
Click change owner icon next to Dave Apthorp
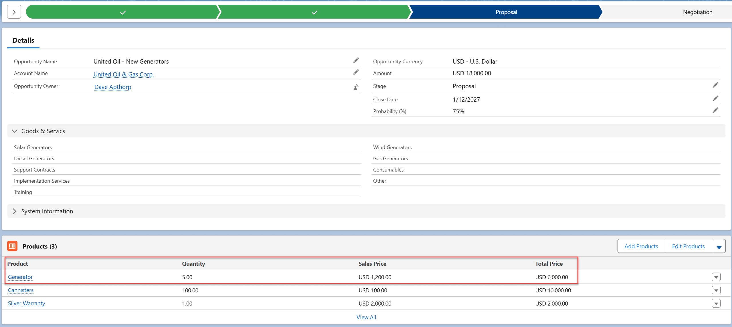pyautogui.click(x=356, y=87)
